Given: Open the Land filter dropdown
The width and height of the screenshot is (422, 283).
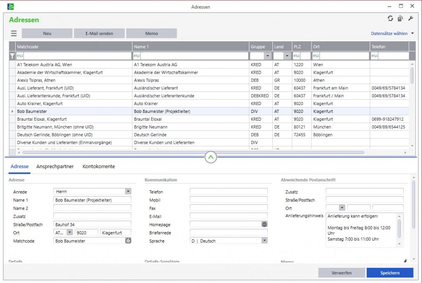Looking at the screenshot, I should (x=287, y=56).
